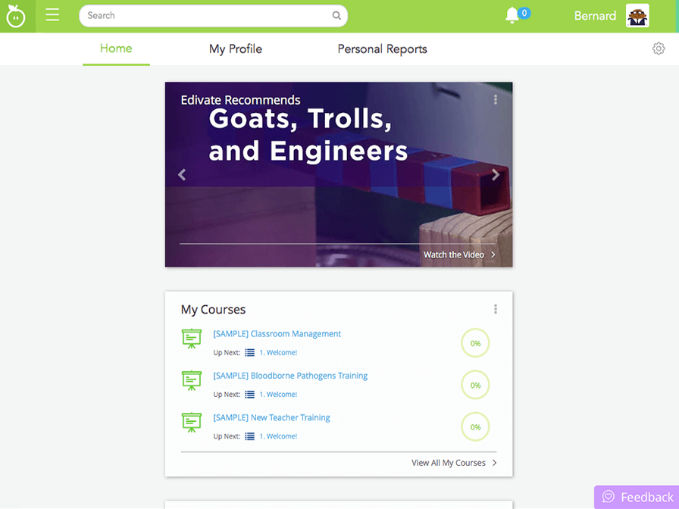Open Edivate Recommends banner options menu
This screenshot has width=679, height=509.
496,100
